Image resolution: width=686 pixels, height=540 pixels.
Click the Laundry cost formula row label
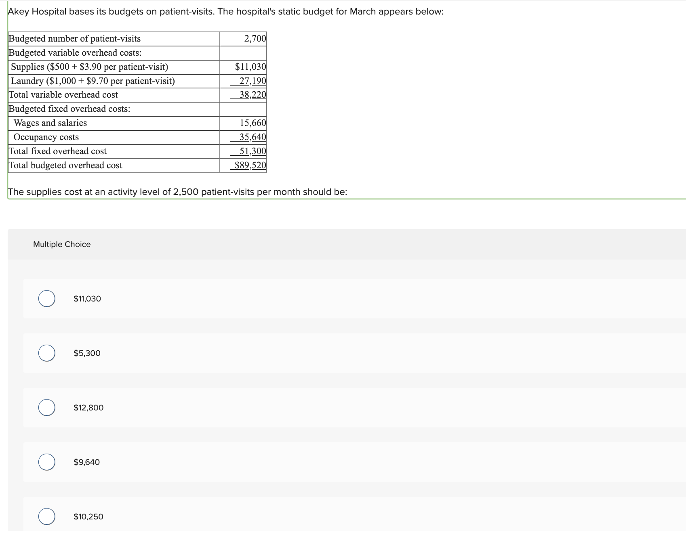point(93,81)
